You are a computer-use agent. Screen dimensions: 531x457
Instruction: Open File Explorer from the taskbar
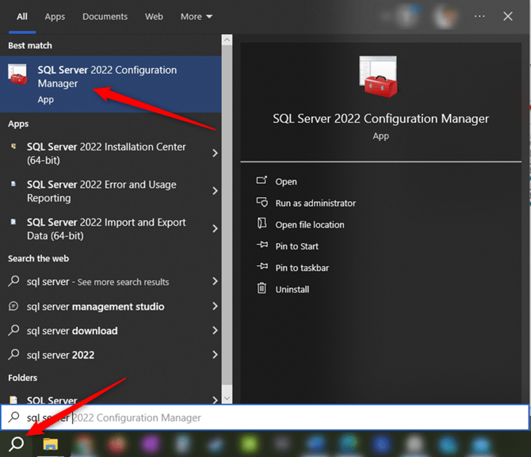coord(52,444)
